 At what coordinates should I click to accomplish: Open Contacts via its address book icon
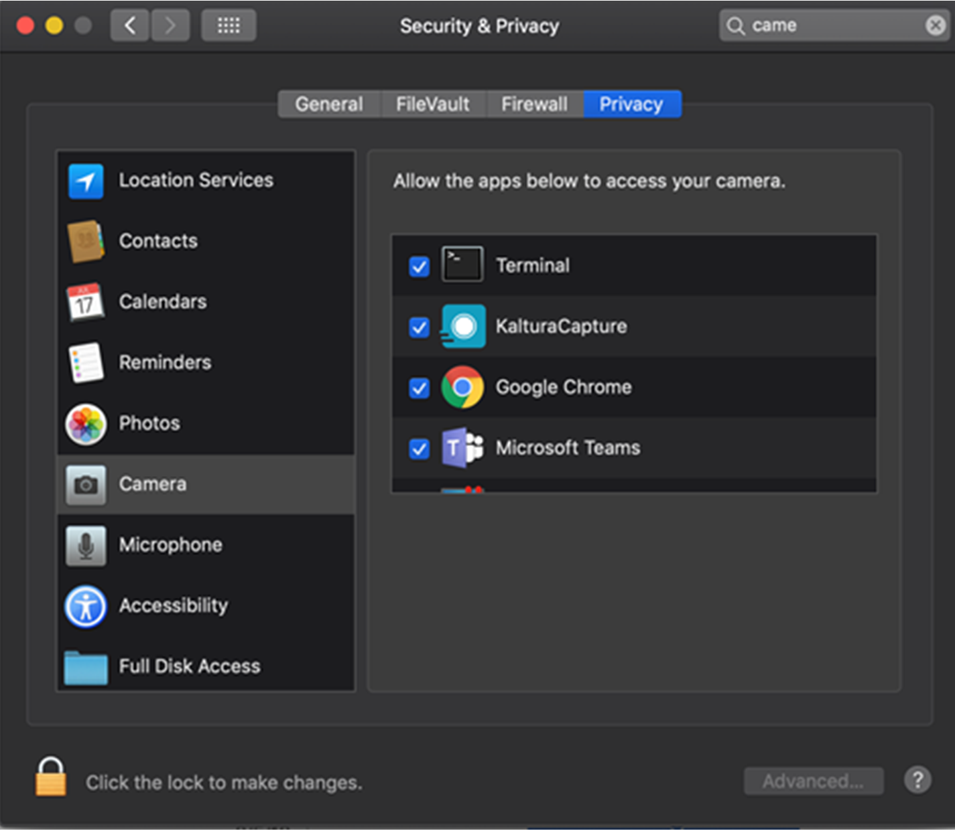tap(86, 241)
